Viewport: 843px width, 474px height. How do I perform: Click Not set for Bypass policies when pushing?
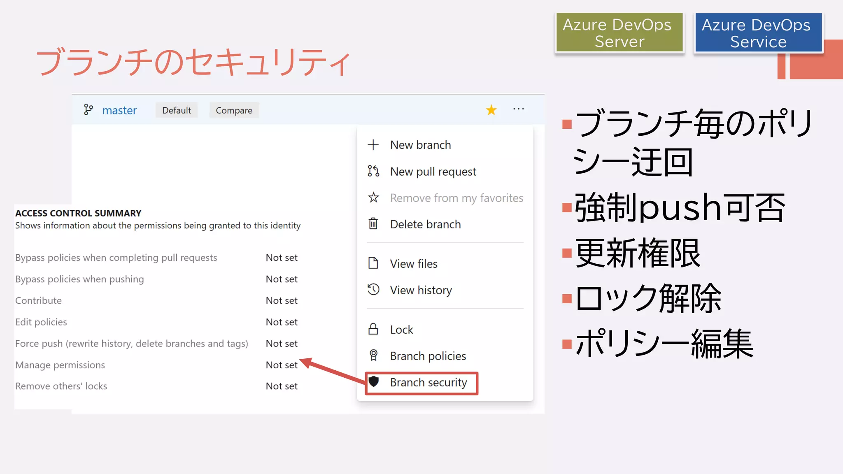click(282, 279)
